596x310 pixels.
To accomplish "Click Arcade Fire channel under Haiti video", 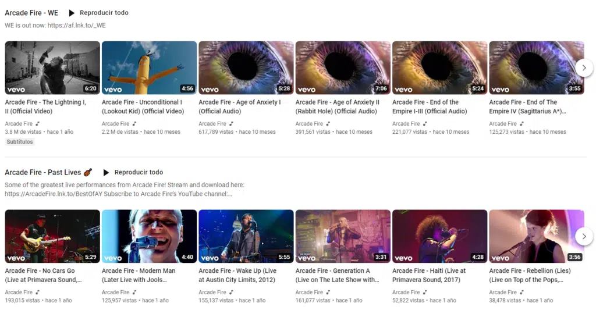I will [406, 293].
